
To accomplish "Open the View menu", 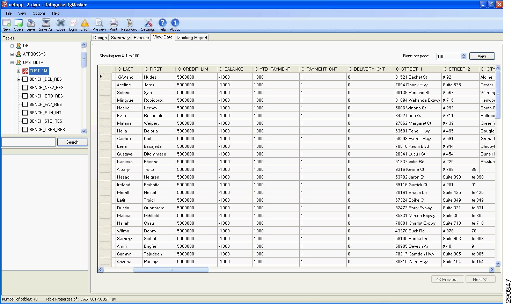I will pos(22,13).
